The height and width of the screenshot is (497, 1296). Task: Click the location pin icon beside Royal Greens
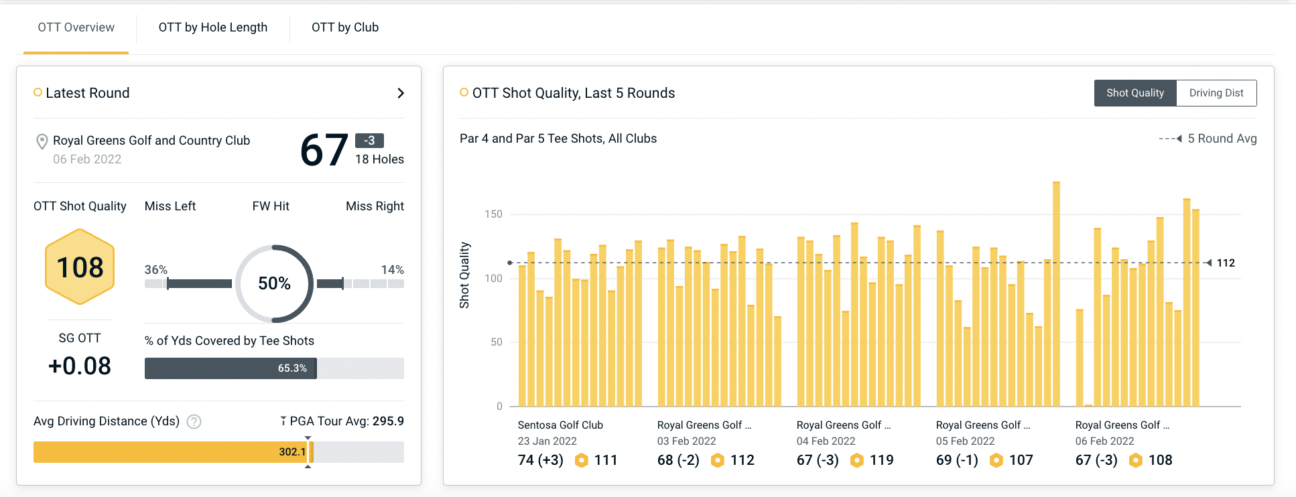coord(42,141)
